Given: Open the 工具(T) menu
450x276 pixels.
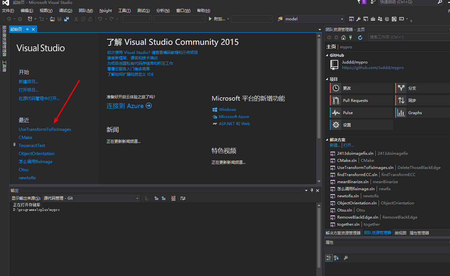Looking at the screenshot, I should 124,11.
